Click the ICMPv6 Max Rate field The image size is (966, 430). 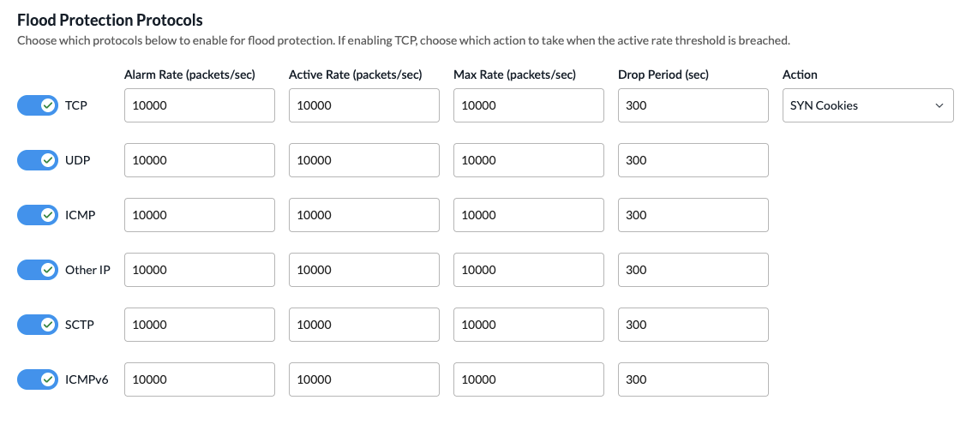529,379
